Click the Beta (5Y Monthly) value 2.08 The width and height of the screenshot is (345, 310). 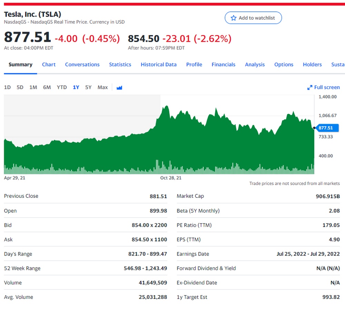point(334,211)
